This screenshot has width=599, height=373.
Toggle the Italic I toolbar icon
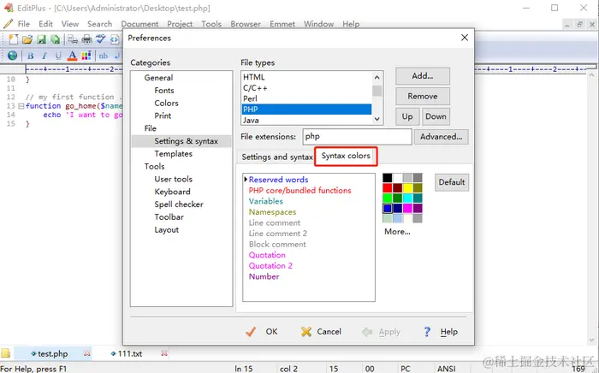44,56
